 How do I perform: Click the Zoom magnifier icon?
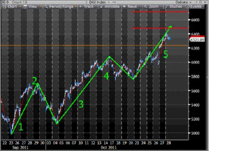(x=146, y=7)
